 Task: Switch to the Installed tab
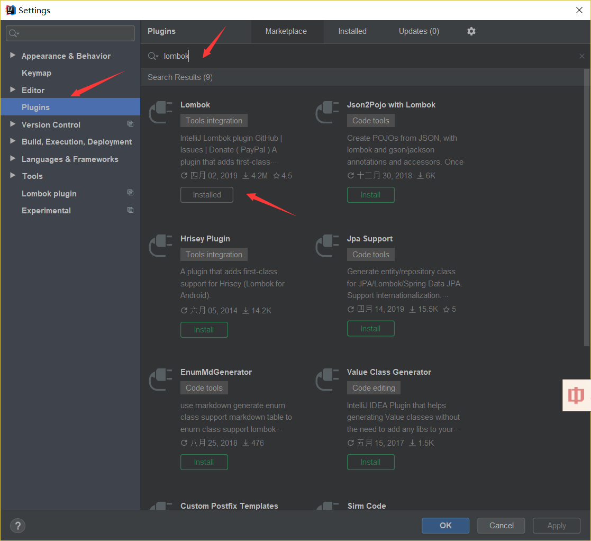click(x=352, y=31)
